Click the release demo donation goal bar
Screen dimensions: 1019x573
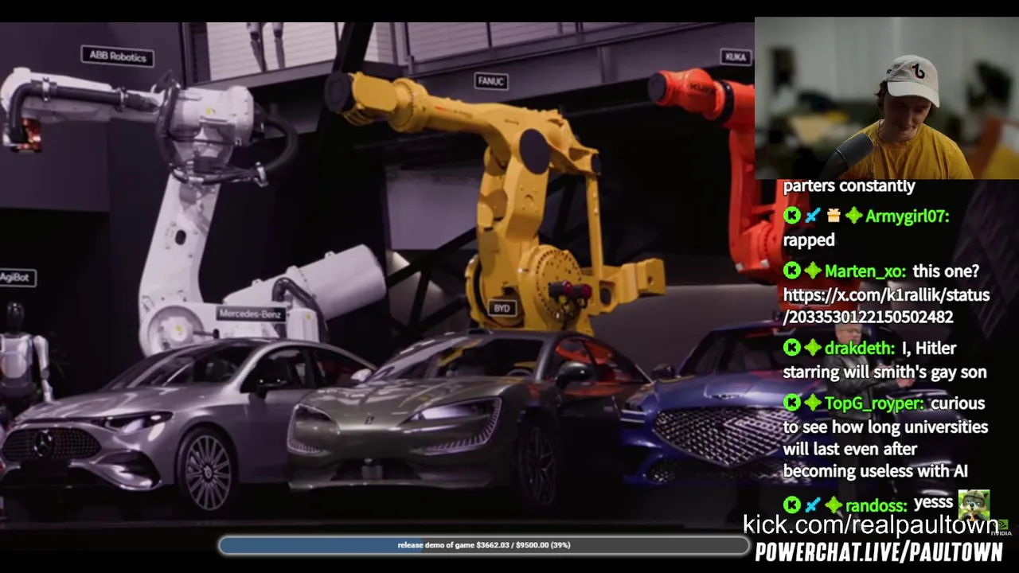(x=484, y=545)
